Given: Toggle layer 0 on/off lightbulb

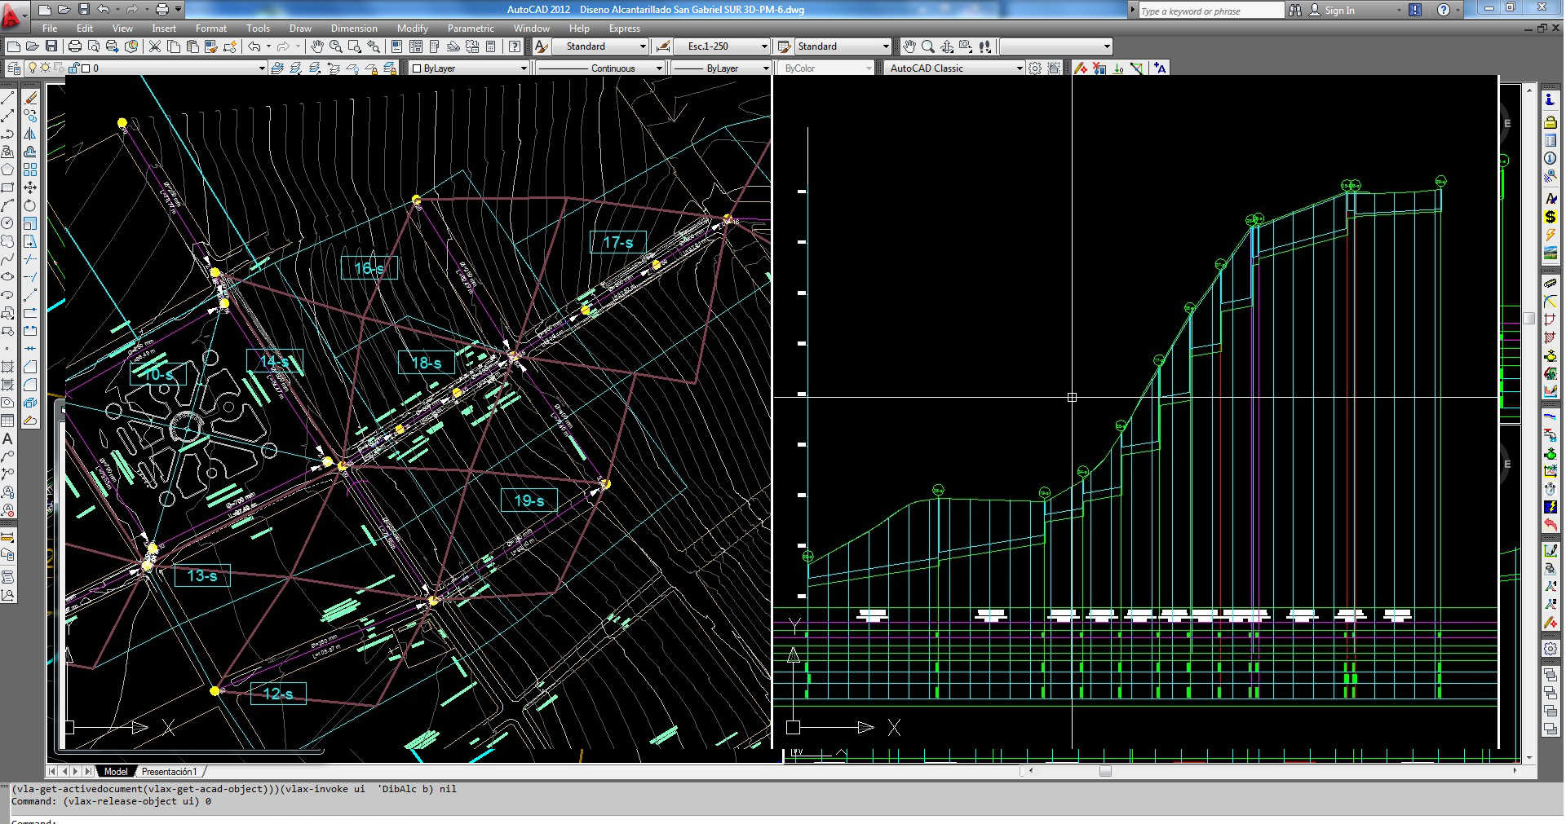Looking at the screenshot, I should [x=33, y=68].
